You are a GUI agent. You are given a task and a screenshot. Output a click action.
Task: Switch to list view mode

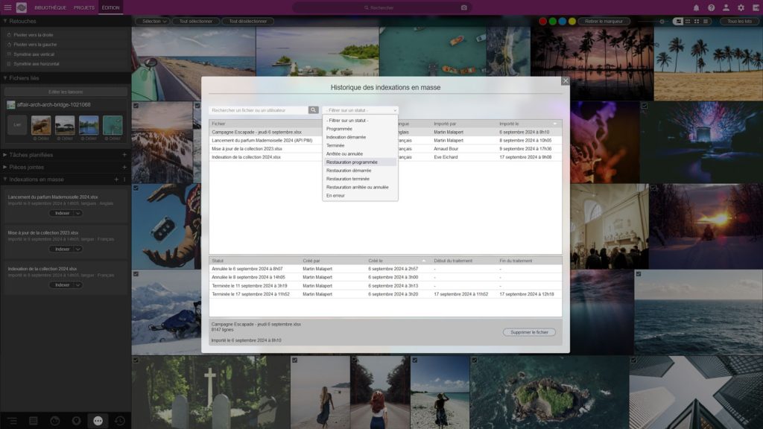[x=706, y=22]
